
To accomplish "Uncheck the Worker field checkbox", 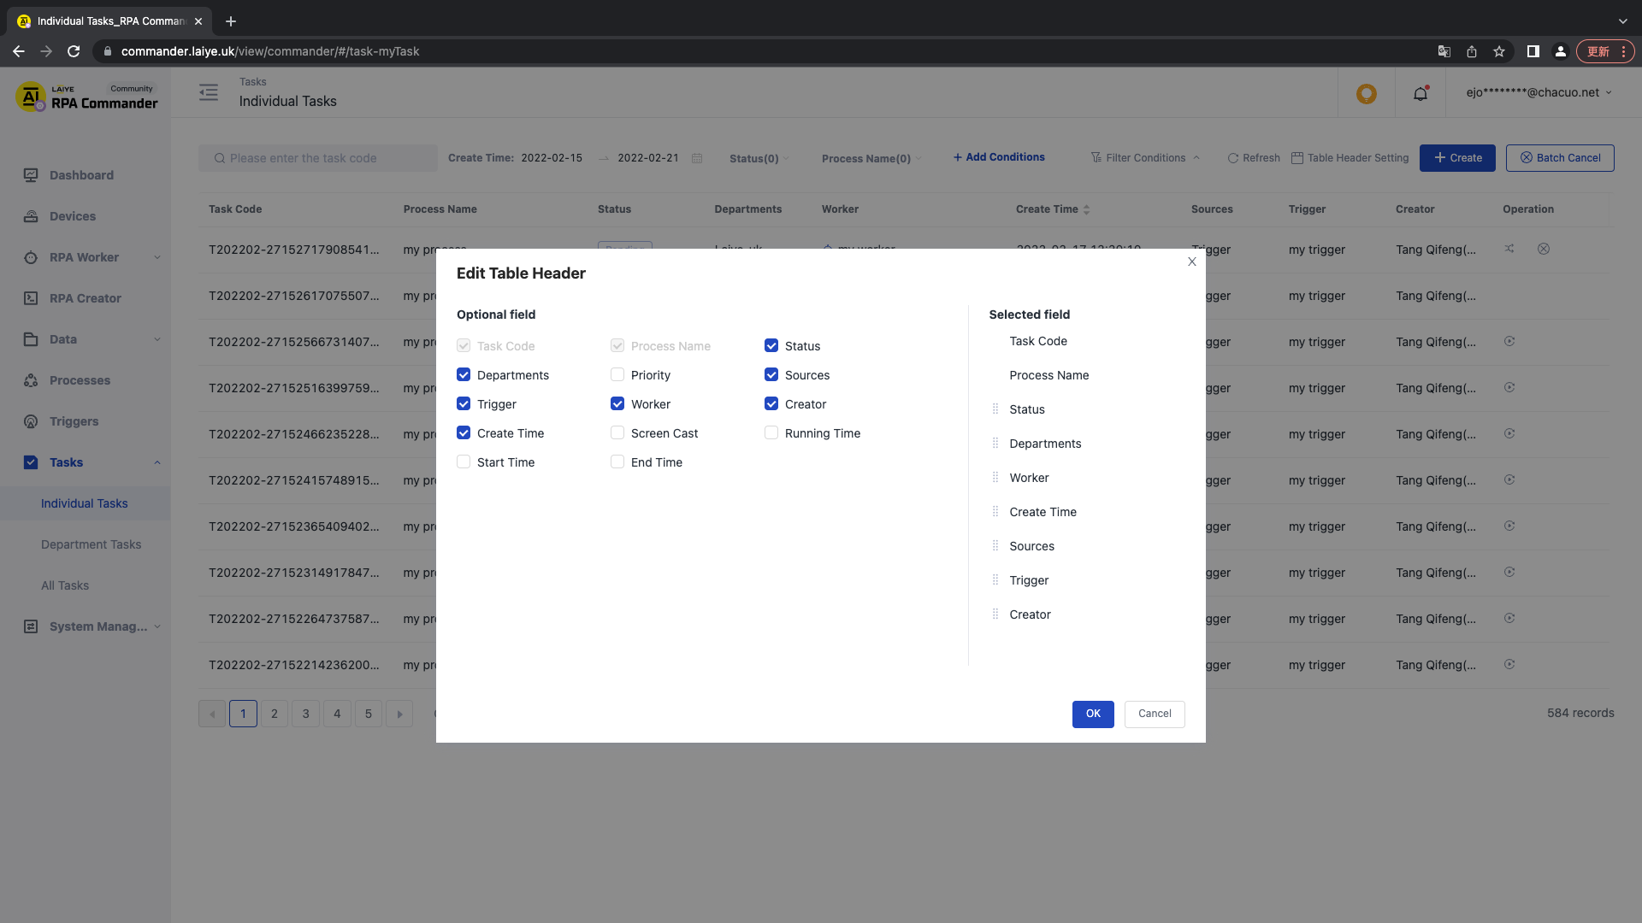I will click(617, 403).
